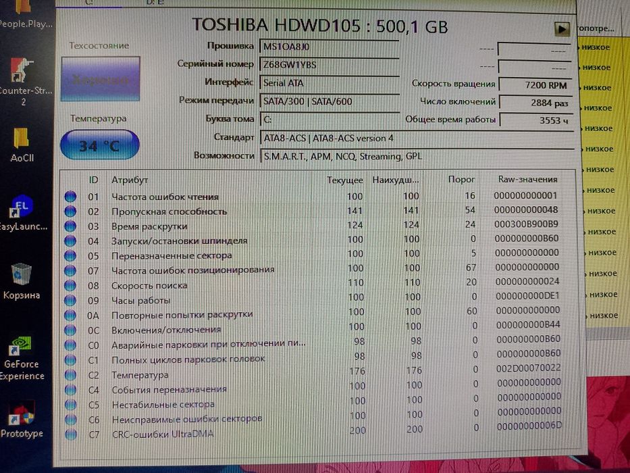Open the Корзина recycle bin

pyautogui.click(x=22, y=282)
